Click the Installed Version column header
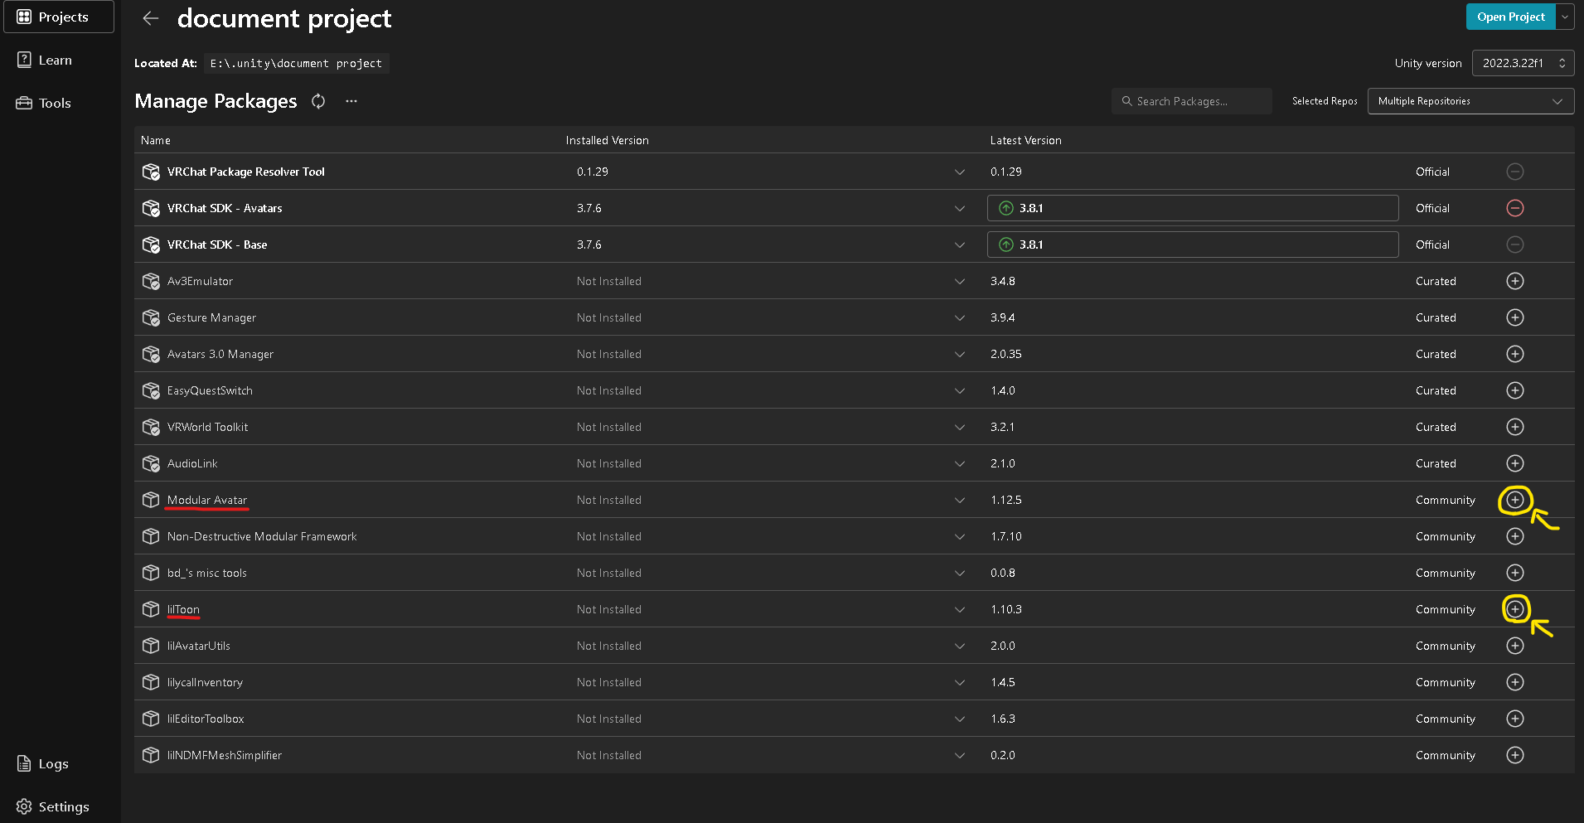The image size is (1584, 823). click(608, 140)
